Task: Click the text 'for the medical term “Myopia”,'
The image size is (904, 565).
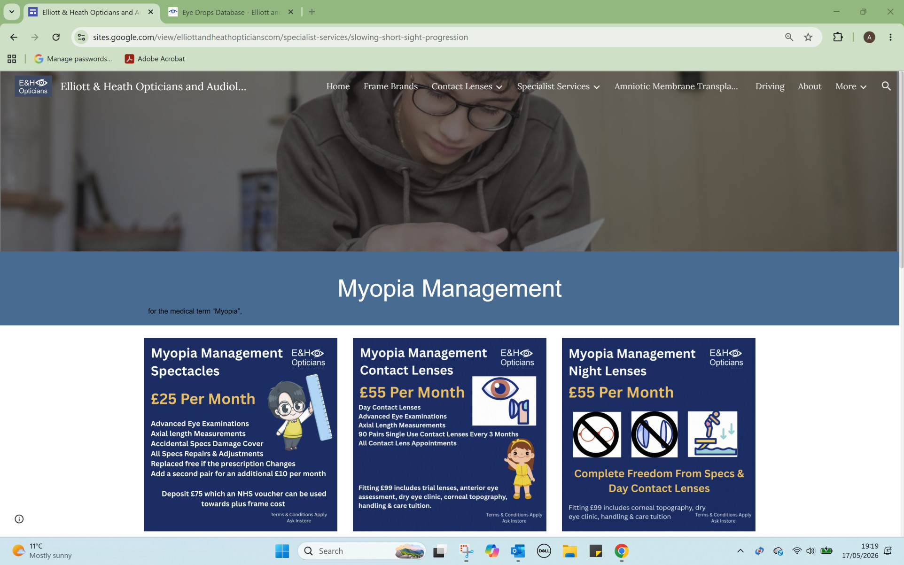Action: coord(195,311)
